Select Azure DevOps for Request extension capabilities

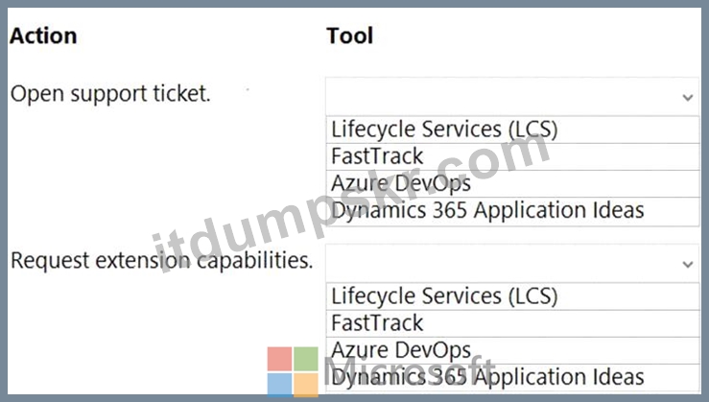point(512,350)
